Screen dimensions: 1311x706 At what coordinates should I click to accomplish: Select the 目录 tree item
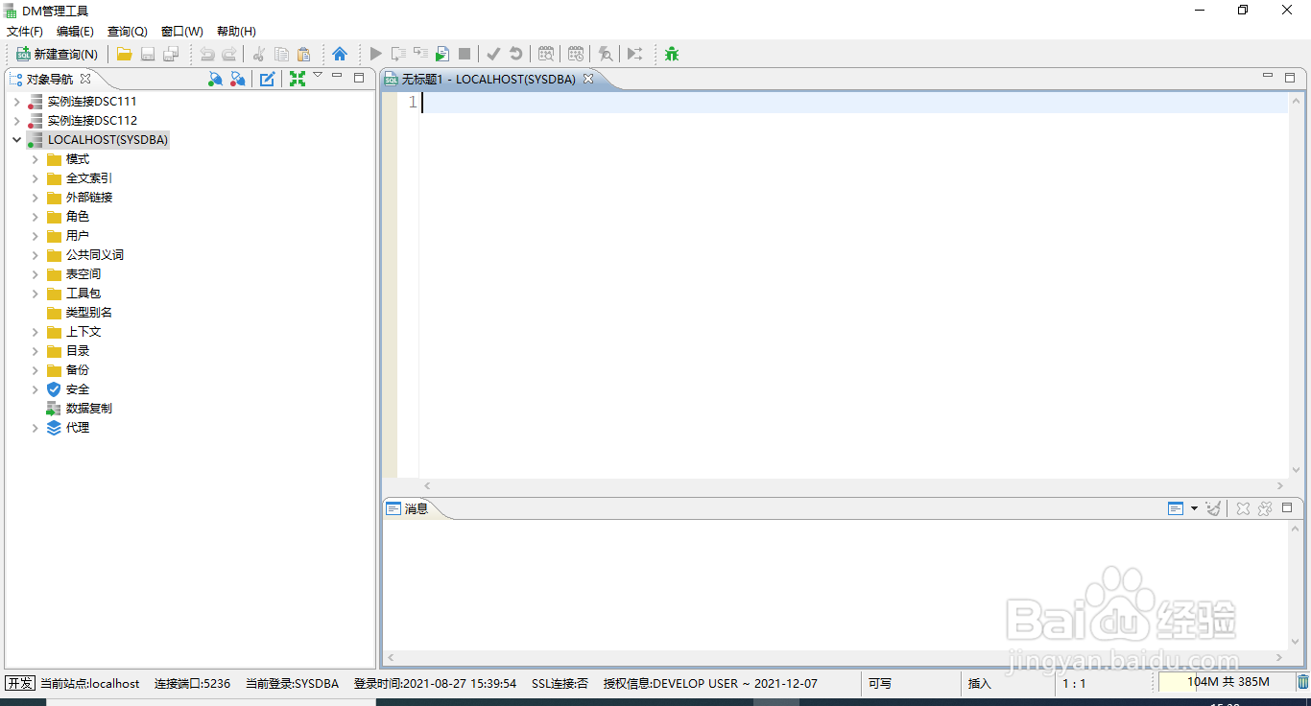tap(78, 350)
